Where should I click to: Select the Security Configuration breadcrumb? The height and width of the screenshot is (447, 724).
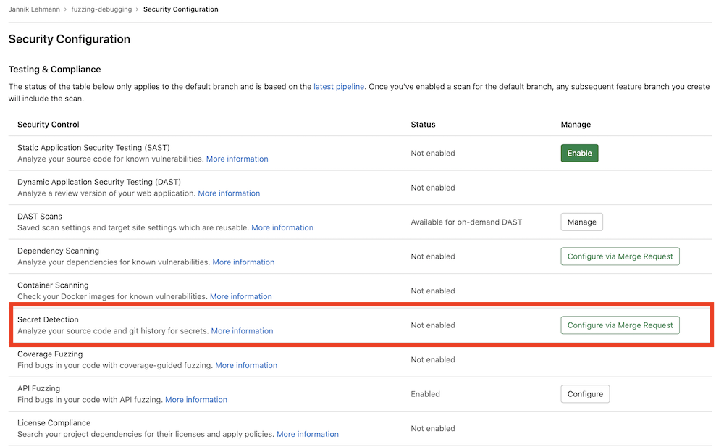point(180,9)
